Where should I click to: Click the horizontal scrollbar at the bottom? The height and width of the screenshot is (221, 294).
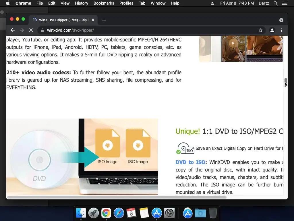click(117, 197)
